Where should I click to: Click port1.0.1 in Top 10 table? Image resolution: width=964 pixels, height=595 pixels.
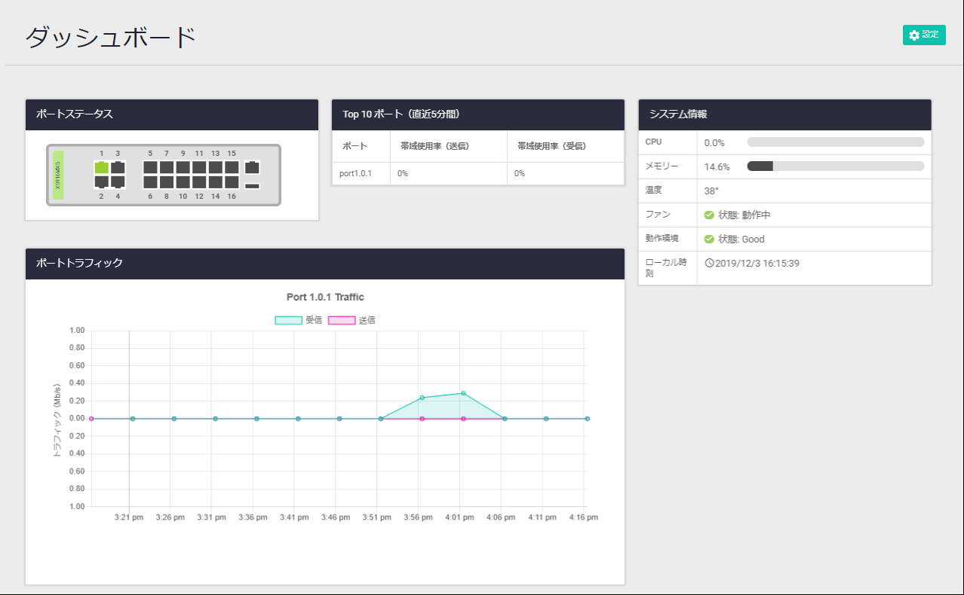tap(355, 173)
